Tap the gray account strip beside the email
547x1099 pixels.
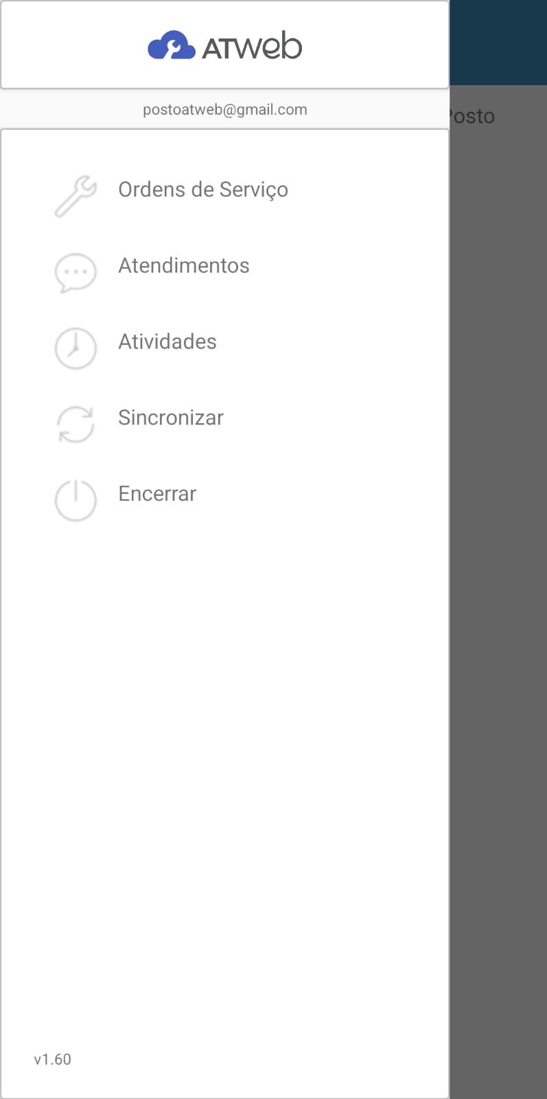[62, 110]
